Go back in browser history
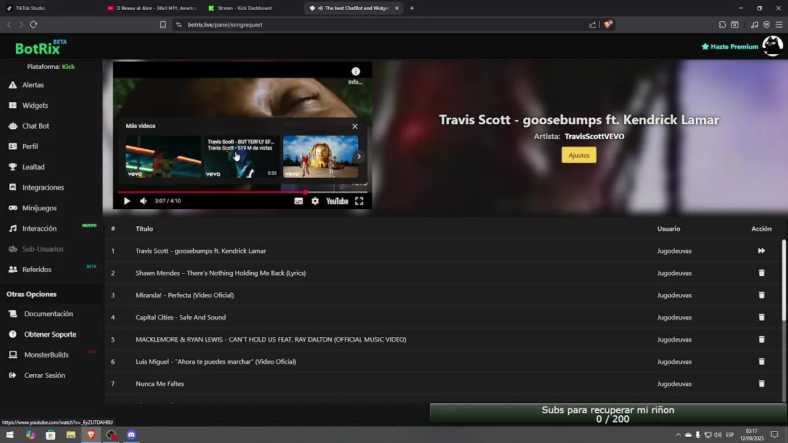 pyautogui.click(x=9, y=25)
